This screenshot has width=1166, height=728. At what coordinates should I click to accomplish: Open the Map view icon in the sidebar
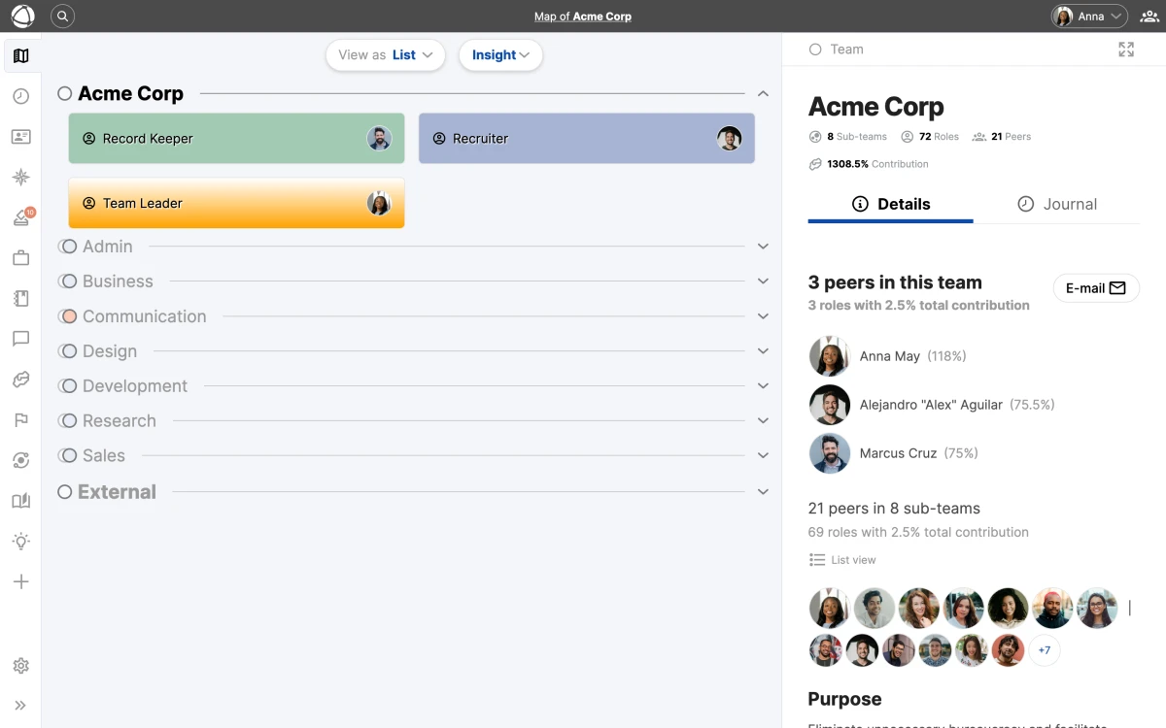21,55
